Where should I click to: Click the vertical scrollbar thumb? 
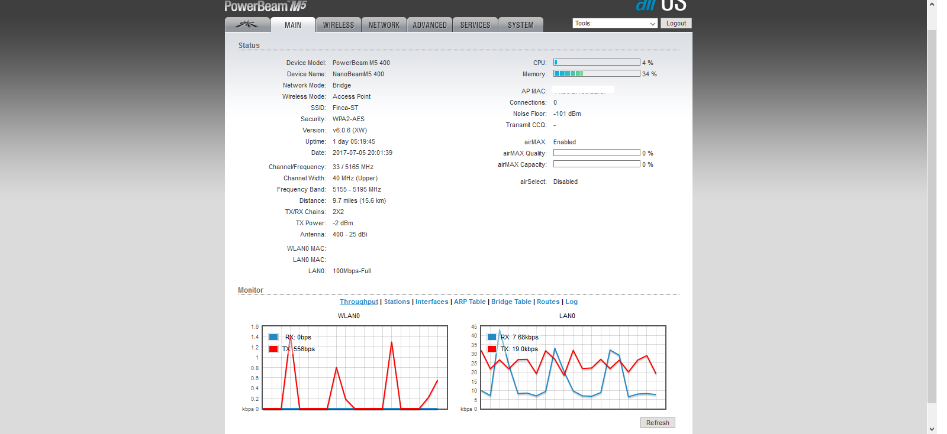tap(932, 216)
